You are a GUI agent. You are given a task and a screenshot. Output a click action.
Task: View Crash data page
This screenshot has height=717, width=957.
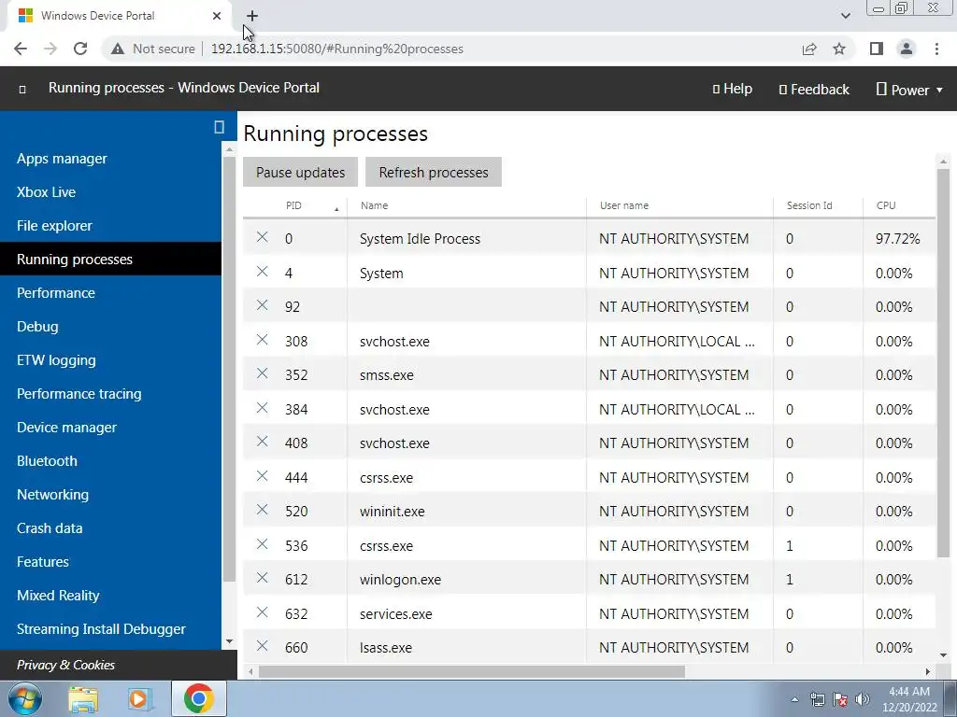pyautogui.click(x=50, y=528)
